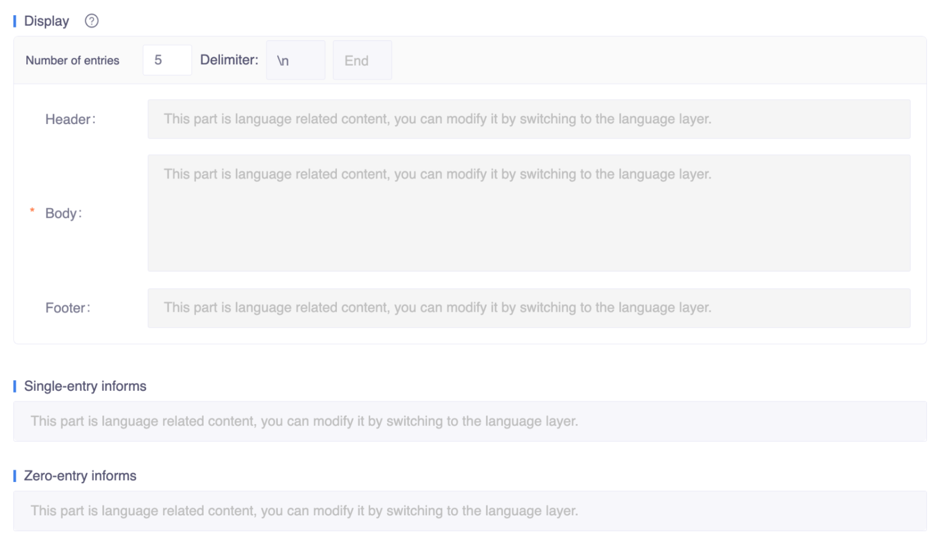Click the Number of entries label
Image resolution: width=941 pixels, height=544 pixels.
(x=73, y=60)
